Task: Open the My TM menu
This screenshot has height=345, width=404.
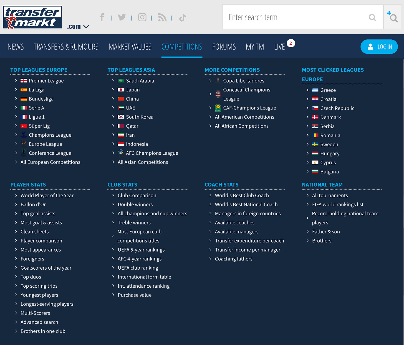Action: coord(255,47)
